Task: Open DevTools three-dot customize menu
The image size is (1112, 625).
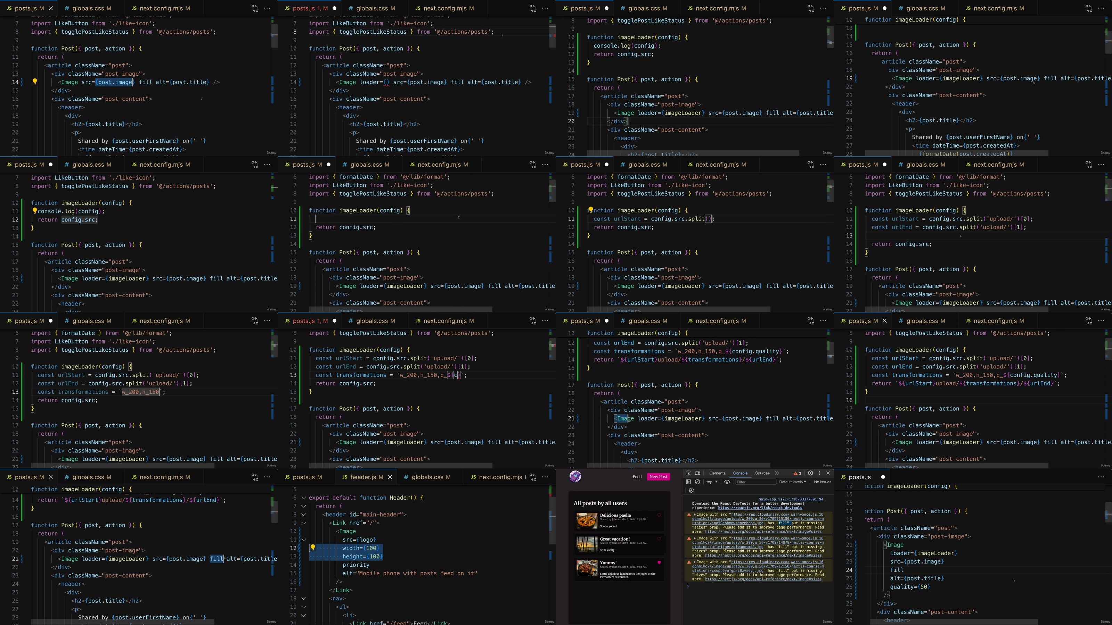Action: (x=819, y=473)
